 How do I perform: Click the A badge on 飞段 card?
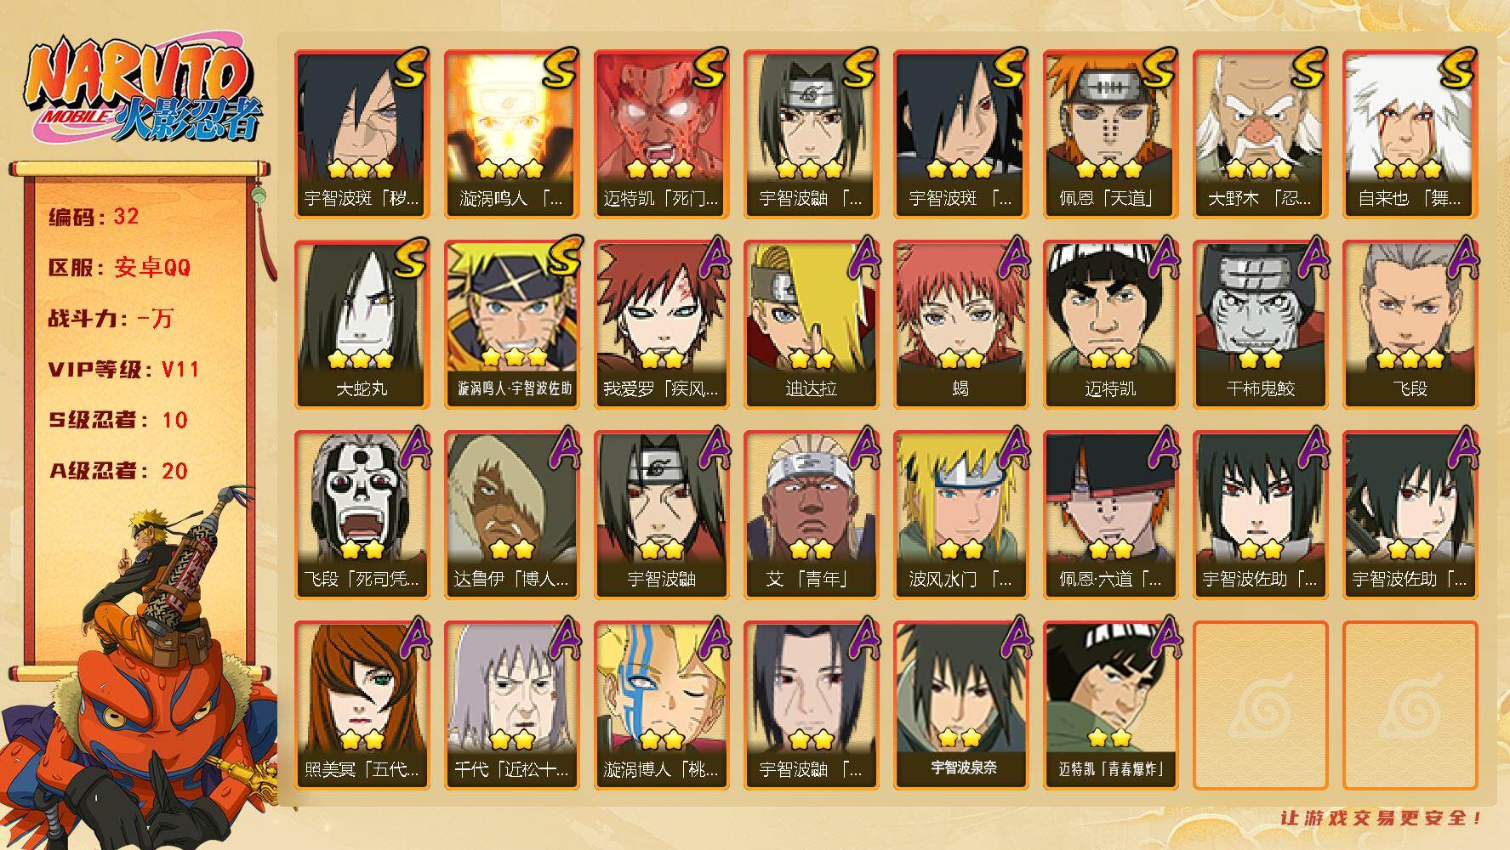[x=1462, y=258]
